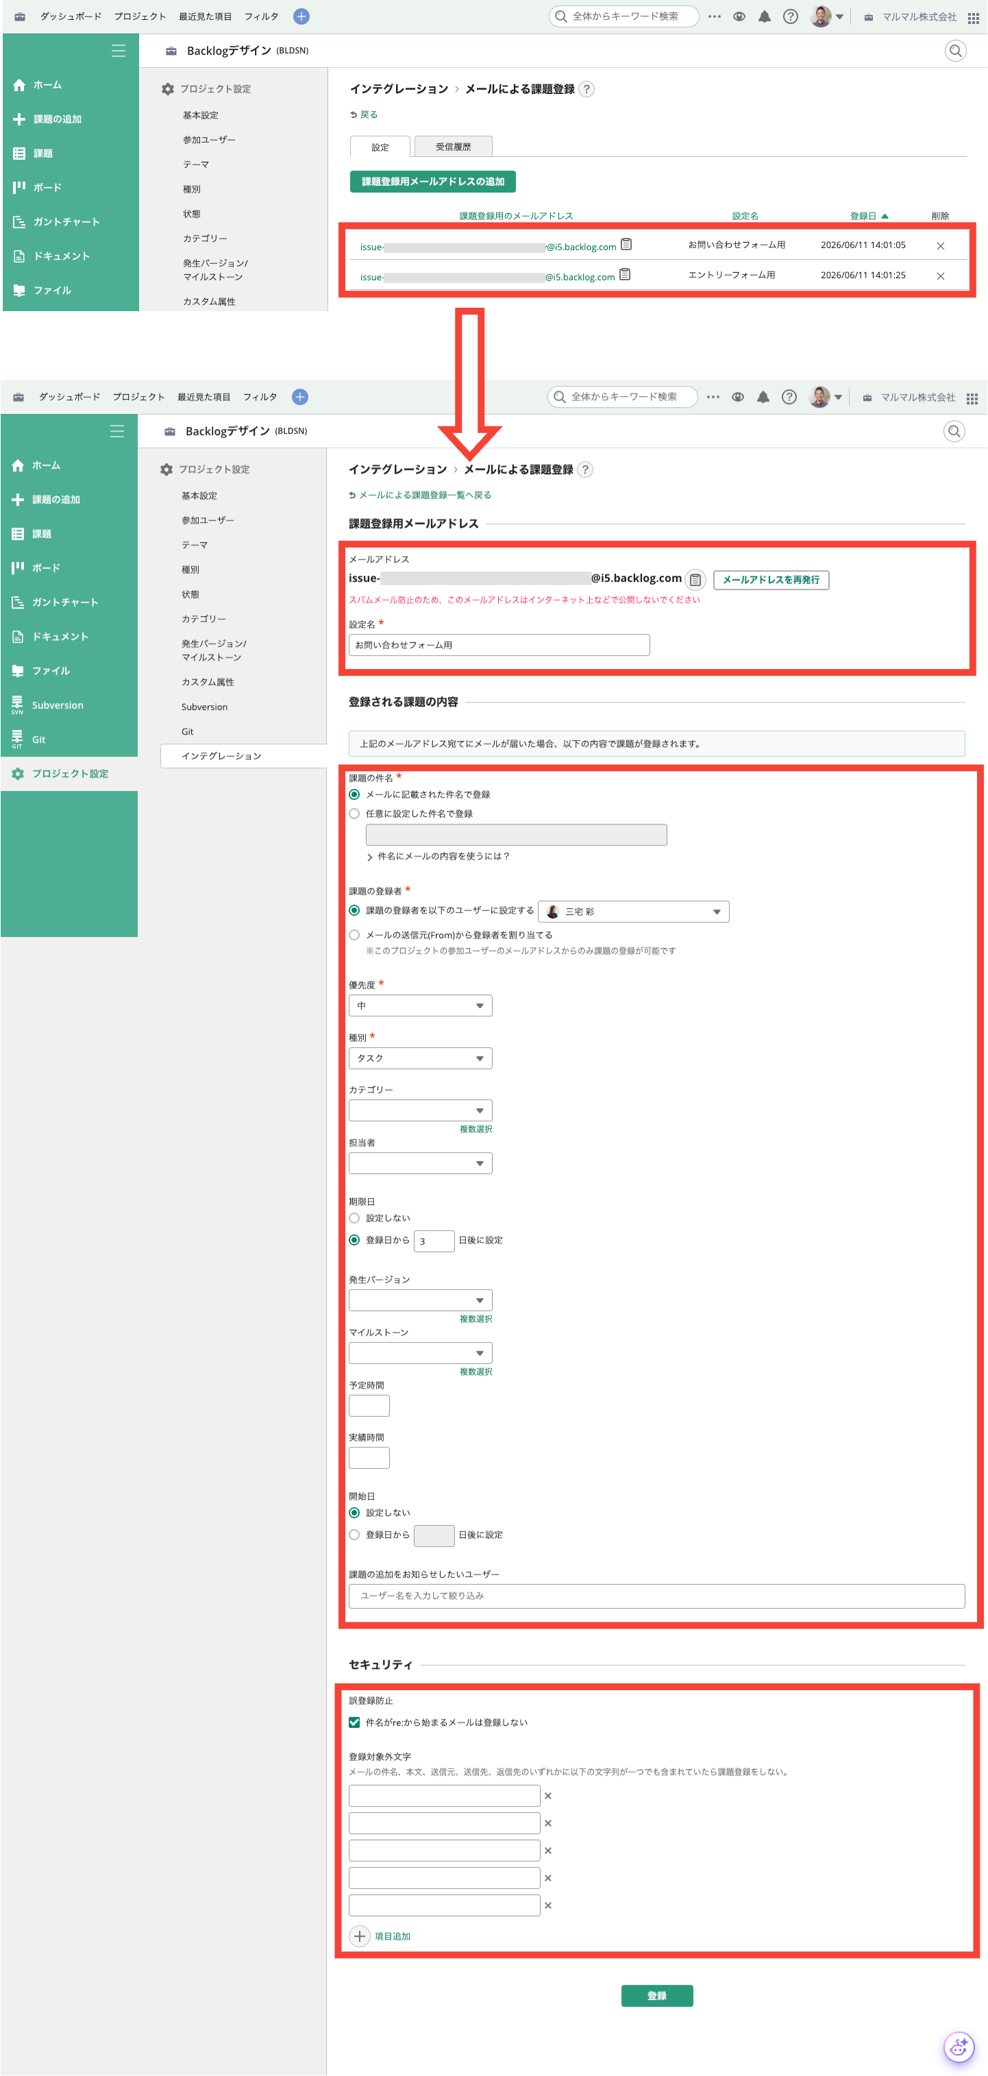Open the registrant user dropdown showing 三宅 彩
Viewport: 988px width, 2076px height.
tap(633, 912)
